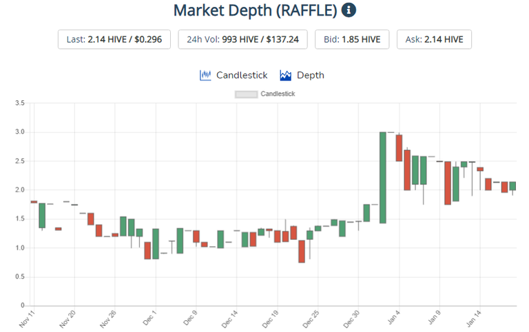Click the 24h Vol 993 HIVE box

(242, 39)
